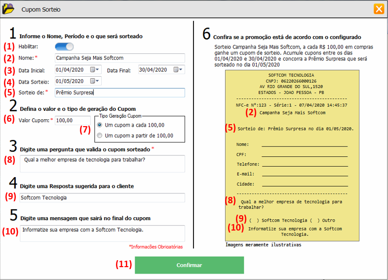This screenshot has height=280, width=388.
Task: Close the Cupom Sorteio window with orange X
Action: [379, 9]
